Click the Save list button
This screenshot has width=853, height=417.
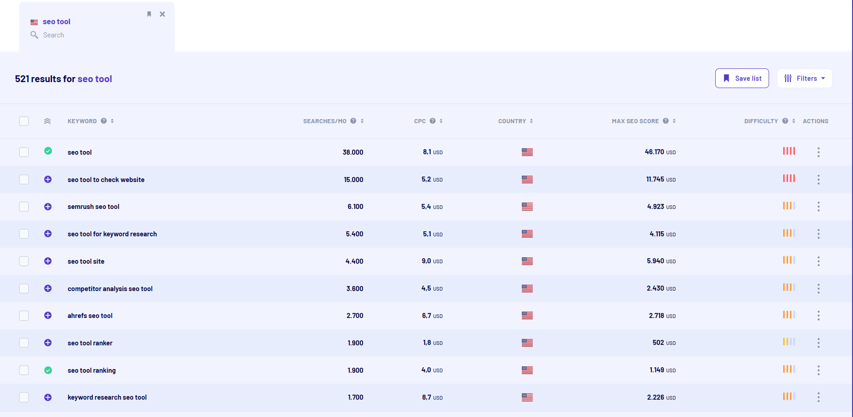pos(742,78)
